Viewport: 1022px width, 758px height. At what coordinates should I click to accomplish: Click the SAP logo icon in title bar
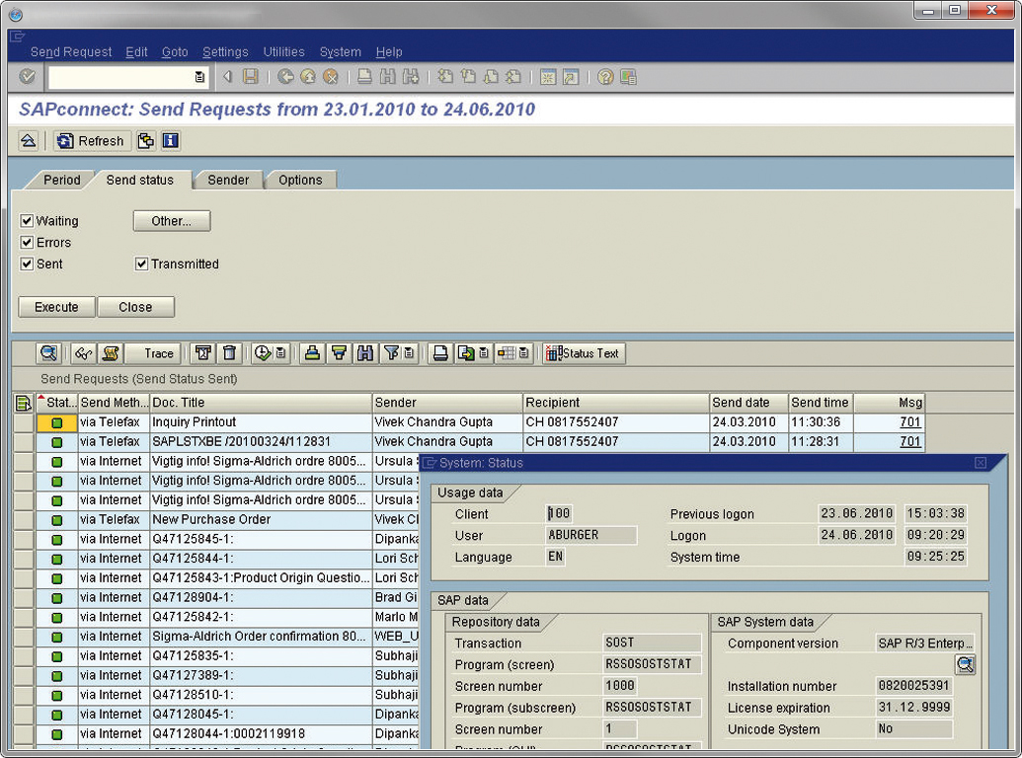[15, 15]
